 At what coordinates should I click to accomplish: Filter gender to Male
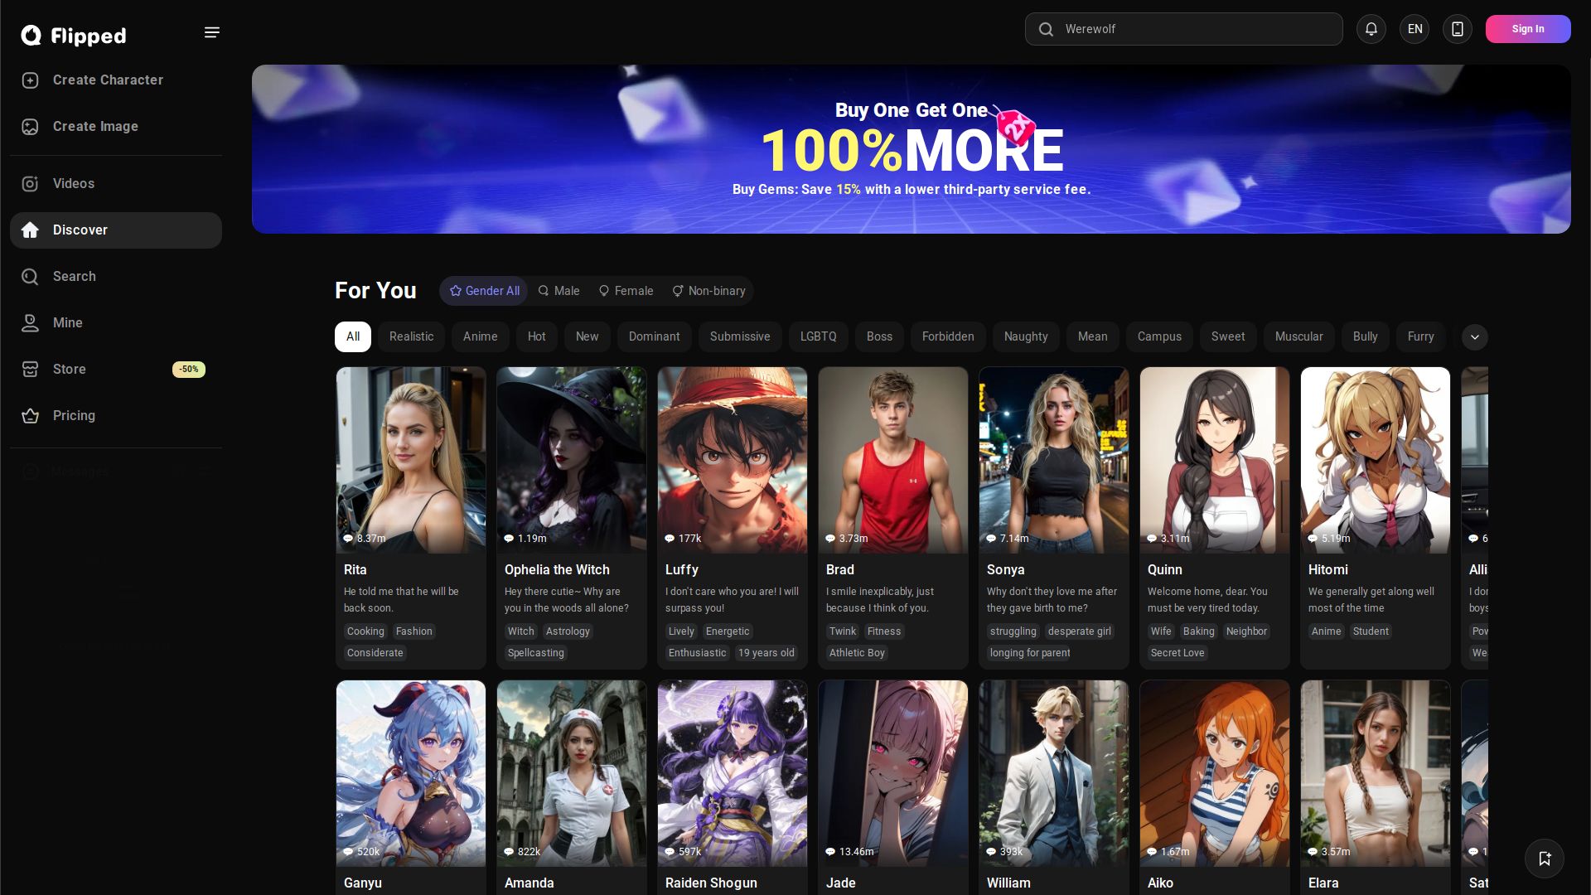coord(559,291)
